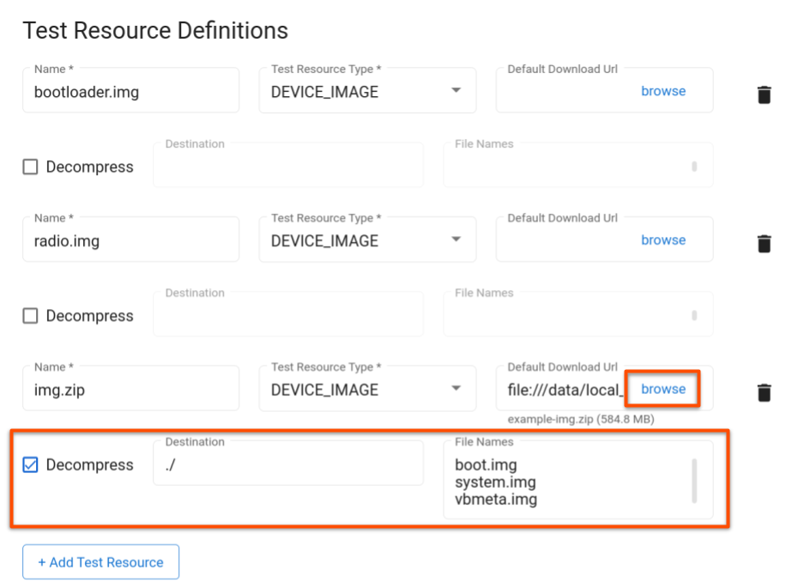Click the Name field containing radio.img
The height and width of the screenshot is (588, 786).
(x=129, y=239)
